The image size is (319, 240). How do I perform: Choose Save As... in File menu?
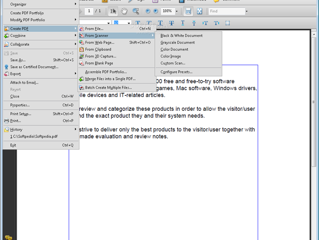(x=41, y=60)
